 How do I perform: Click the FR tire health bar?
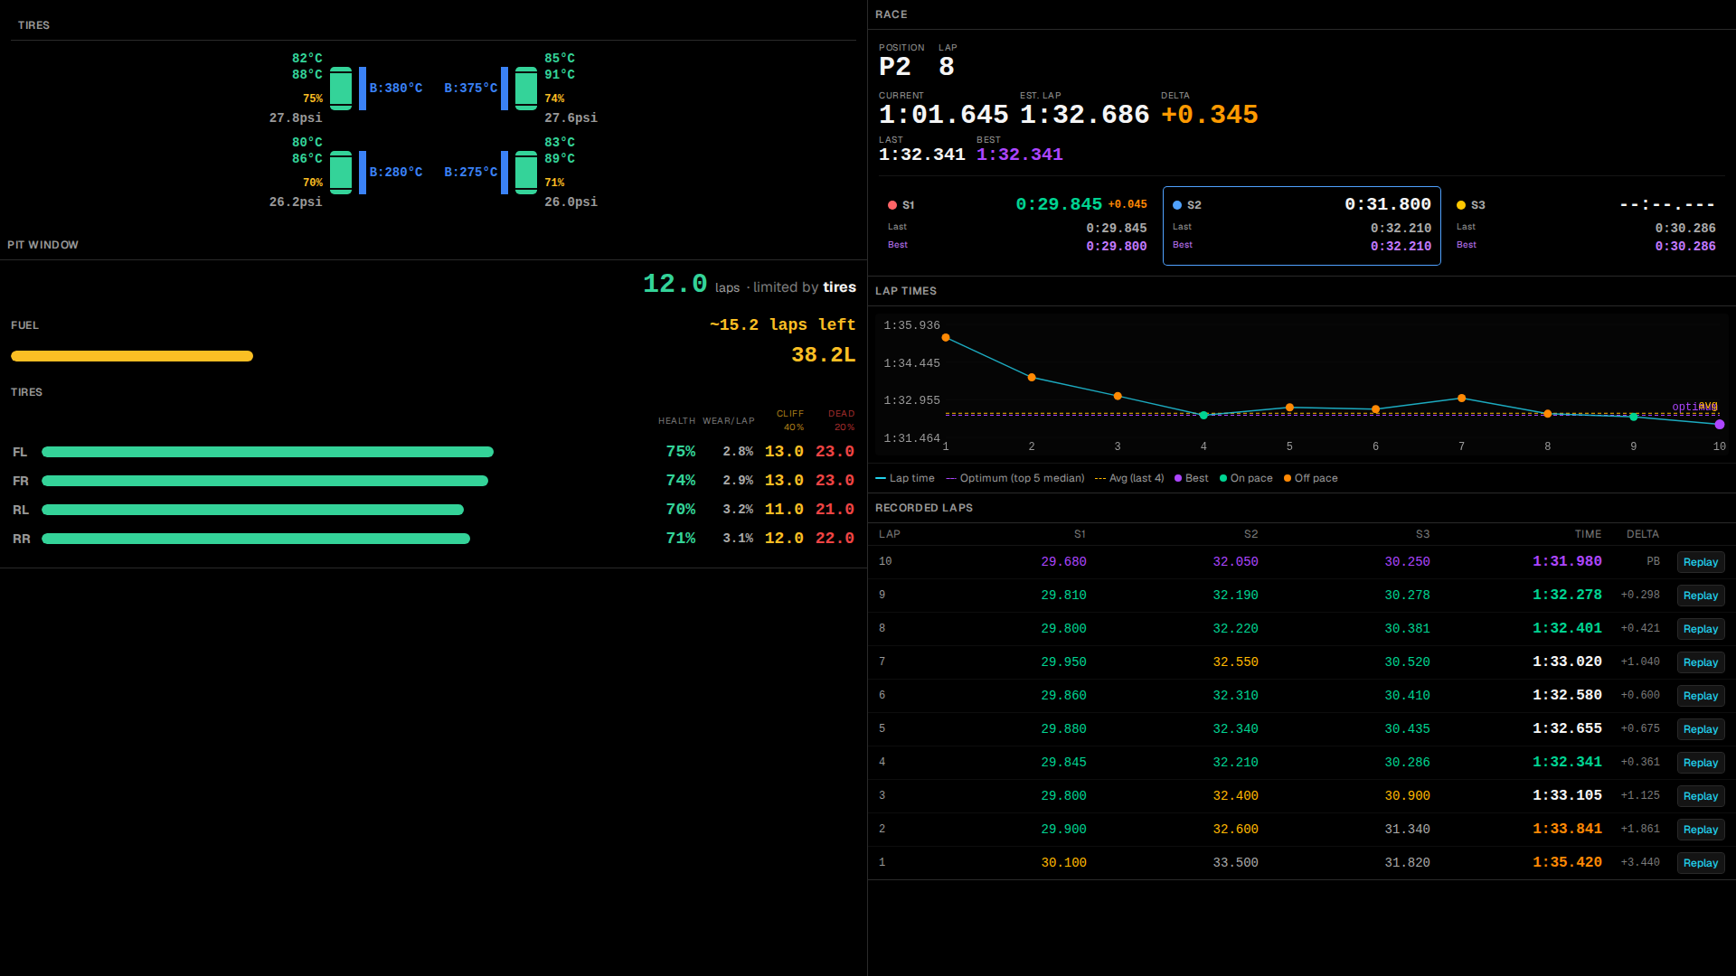point(265,481)
